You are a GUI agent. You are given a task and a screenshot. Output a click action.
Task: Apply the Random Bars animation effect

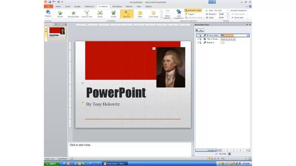click(74, 14)
